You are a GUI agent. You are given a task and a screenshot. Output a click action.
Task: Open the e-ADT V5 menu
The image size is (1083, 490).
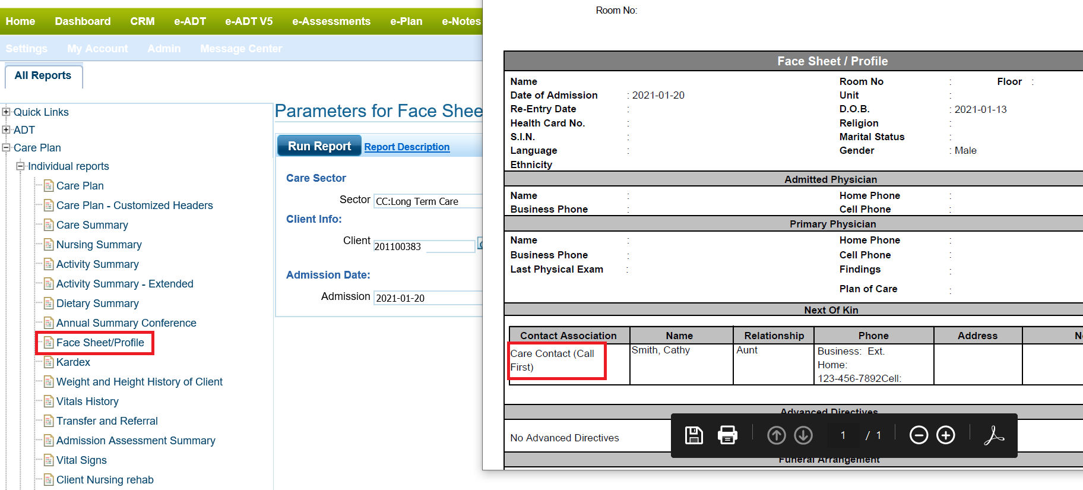249,21
